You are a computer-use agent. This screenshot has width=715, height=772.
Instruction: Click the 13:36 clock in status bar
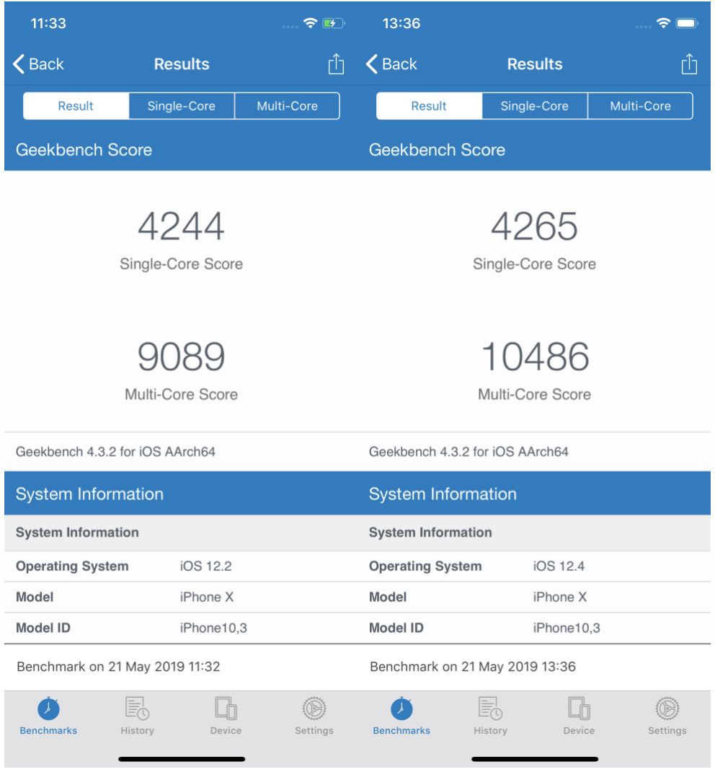(x=401, y=23)
